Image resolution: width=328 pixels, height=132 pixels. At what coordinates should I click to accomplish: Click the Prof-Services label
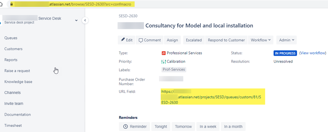click(174, 69)
